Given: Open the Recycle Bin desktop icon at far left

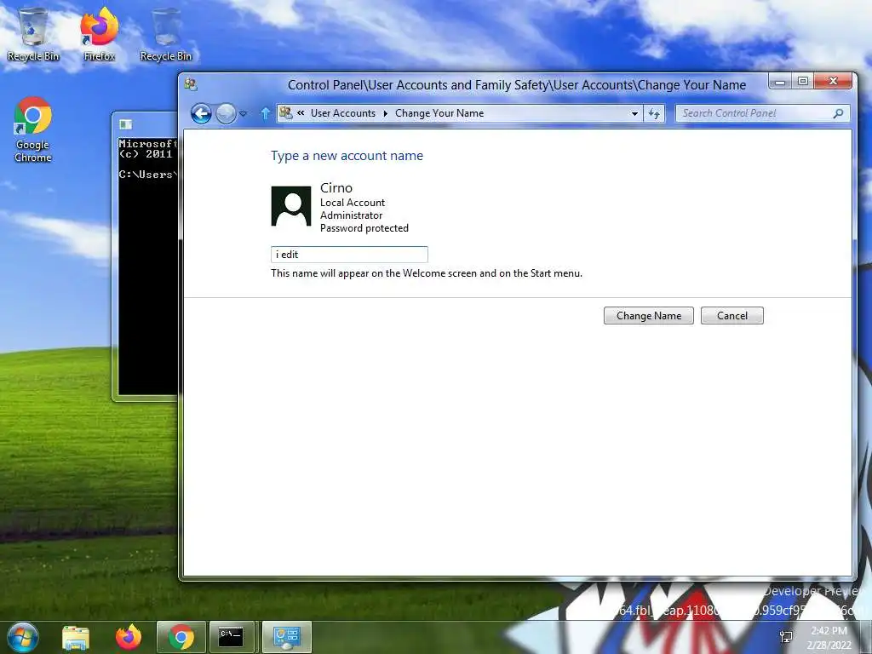Looking at the screenshot, I should (33, 34).
